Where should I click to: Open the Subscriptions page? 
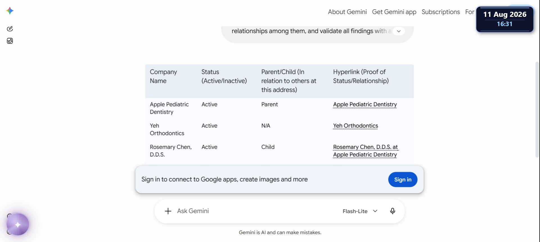(441, 12)
